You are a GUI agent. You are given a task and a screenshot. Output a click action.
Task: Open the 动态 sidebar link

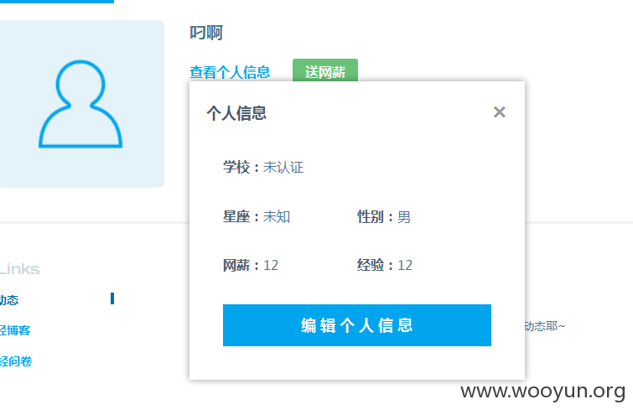pyautogui.click(x=9, y=300)
